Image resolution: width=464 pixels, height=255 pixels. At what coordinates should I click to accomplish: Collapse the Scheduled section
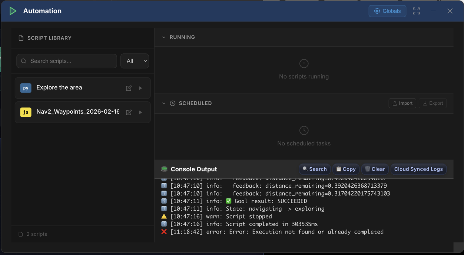point(164,103)
